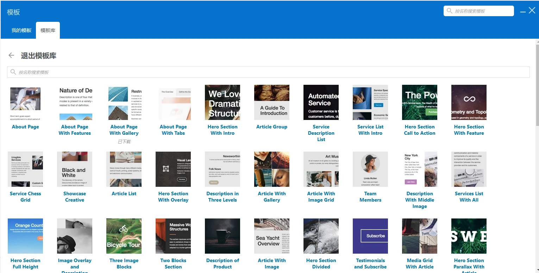
Task: Select the Three Image Blocks bicycle template
Action: [x=124, y=236]
